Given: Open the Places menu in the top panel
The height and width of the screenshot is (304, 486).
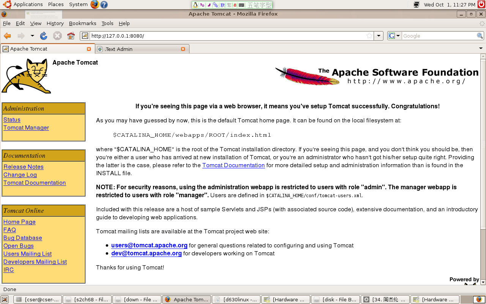Looking at the screenshot, I should [x=56, y=5].
